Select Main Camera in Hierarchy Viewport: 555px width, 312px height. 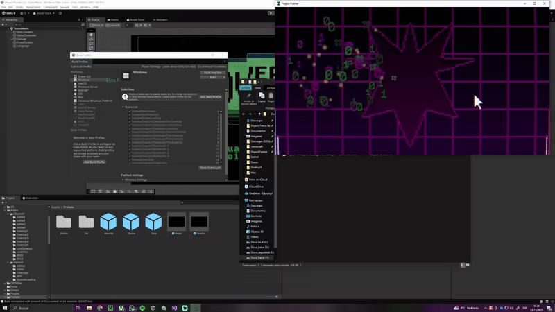pyautogui.click(x=24, y=32)
